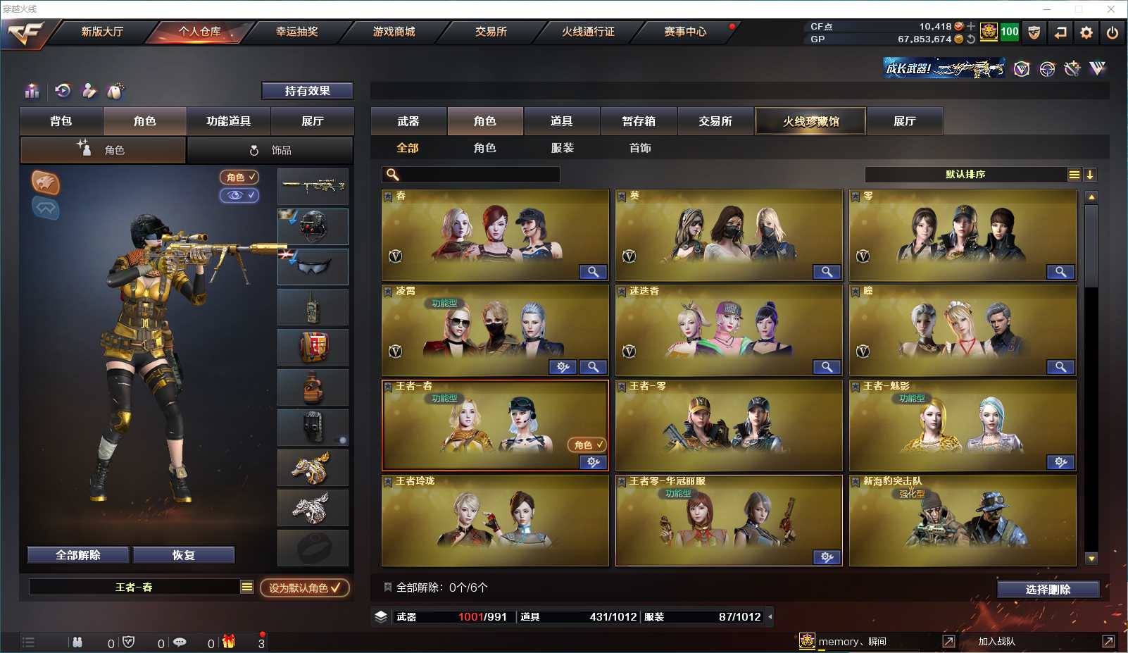Toggle the eye visibility checkbox
This screenshot has height=653, width=1128.
click(239, 195)
